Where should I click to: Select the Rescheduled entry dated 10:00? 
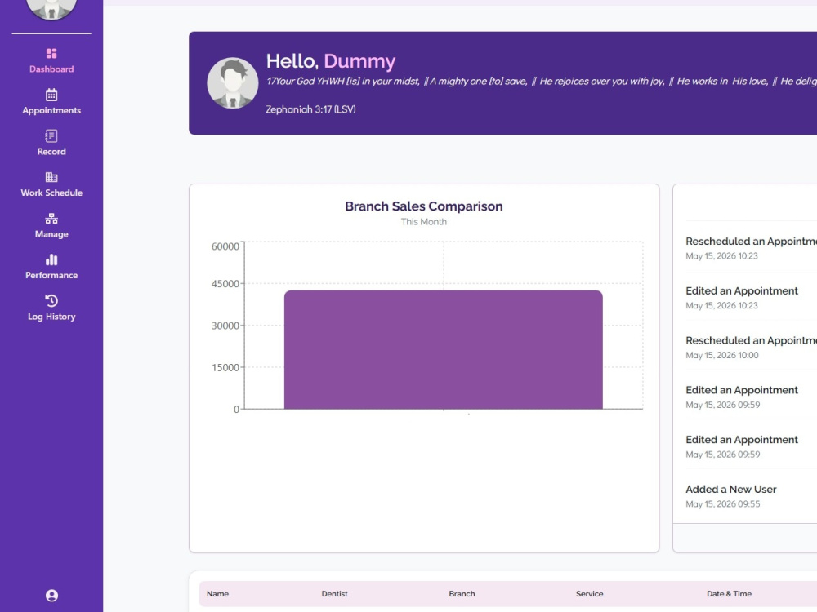[751, 347]
